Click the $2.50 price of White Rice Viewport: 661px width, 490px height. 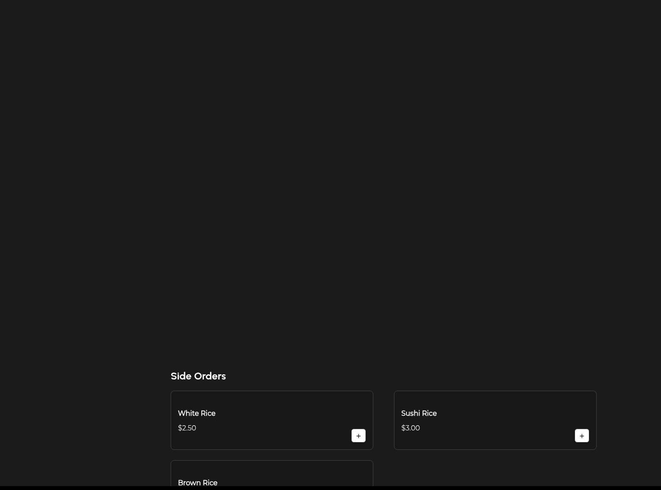(187, 428)
